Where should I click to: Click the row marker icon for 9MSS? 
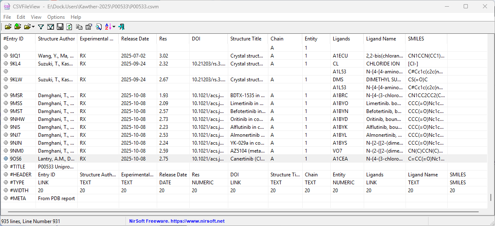(6, 103)
